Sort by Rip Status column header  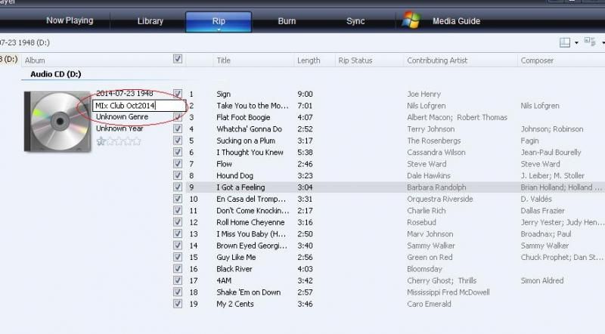point(355,60)
